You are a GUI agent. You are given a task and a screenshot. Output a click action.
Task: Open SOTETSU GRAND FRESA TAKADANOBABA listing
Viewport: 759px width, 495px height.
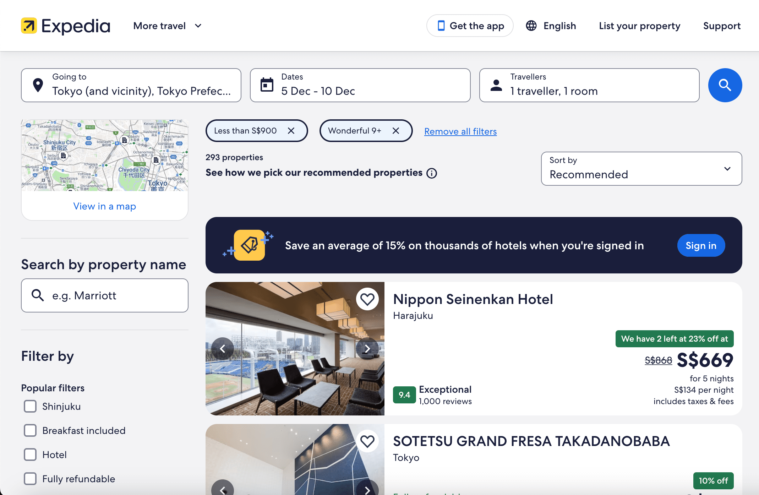[x=531, y=441]
